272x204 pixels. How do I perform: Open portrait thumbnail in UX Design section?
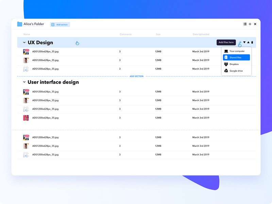26,60
